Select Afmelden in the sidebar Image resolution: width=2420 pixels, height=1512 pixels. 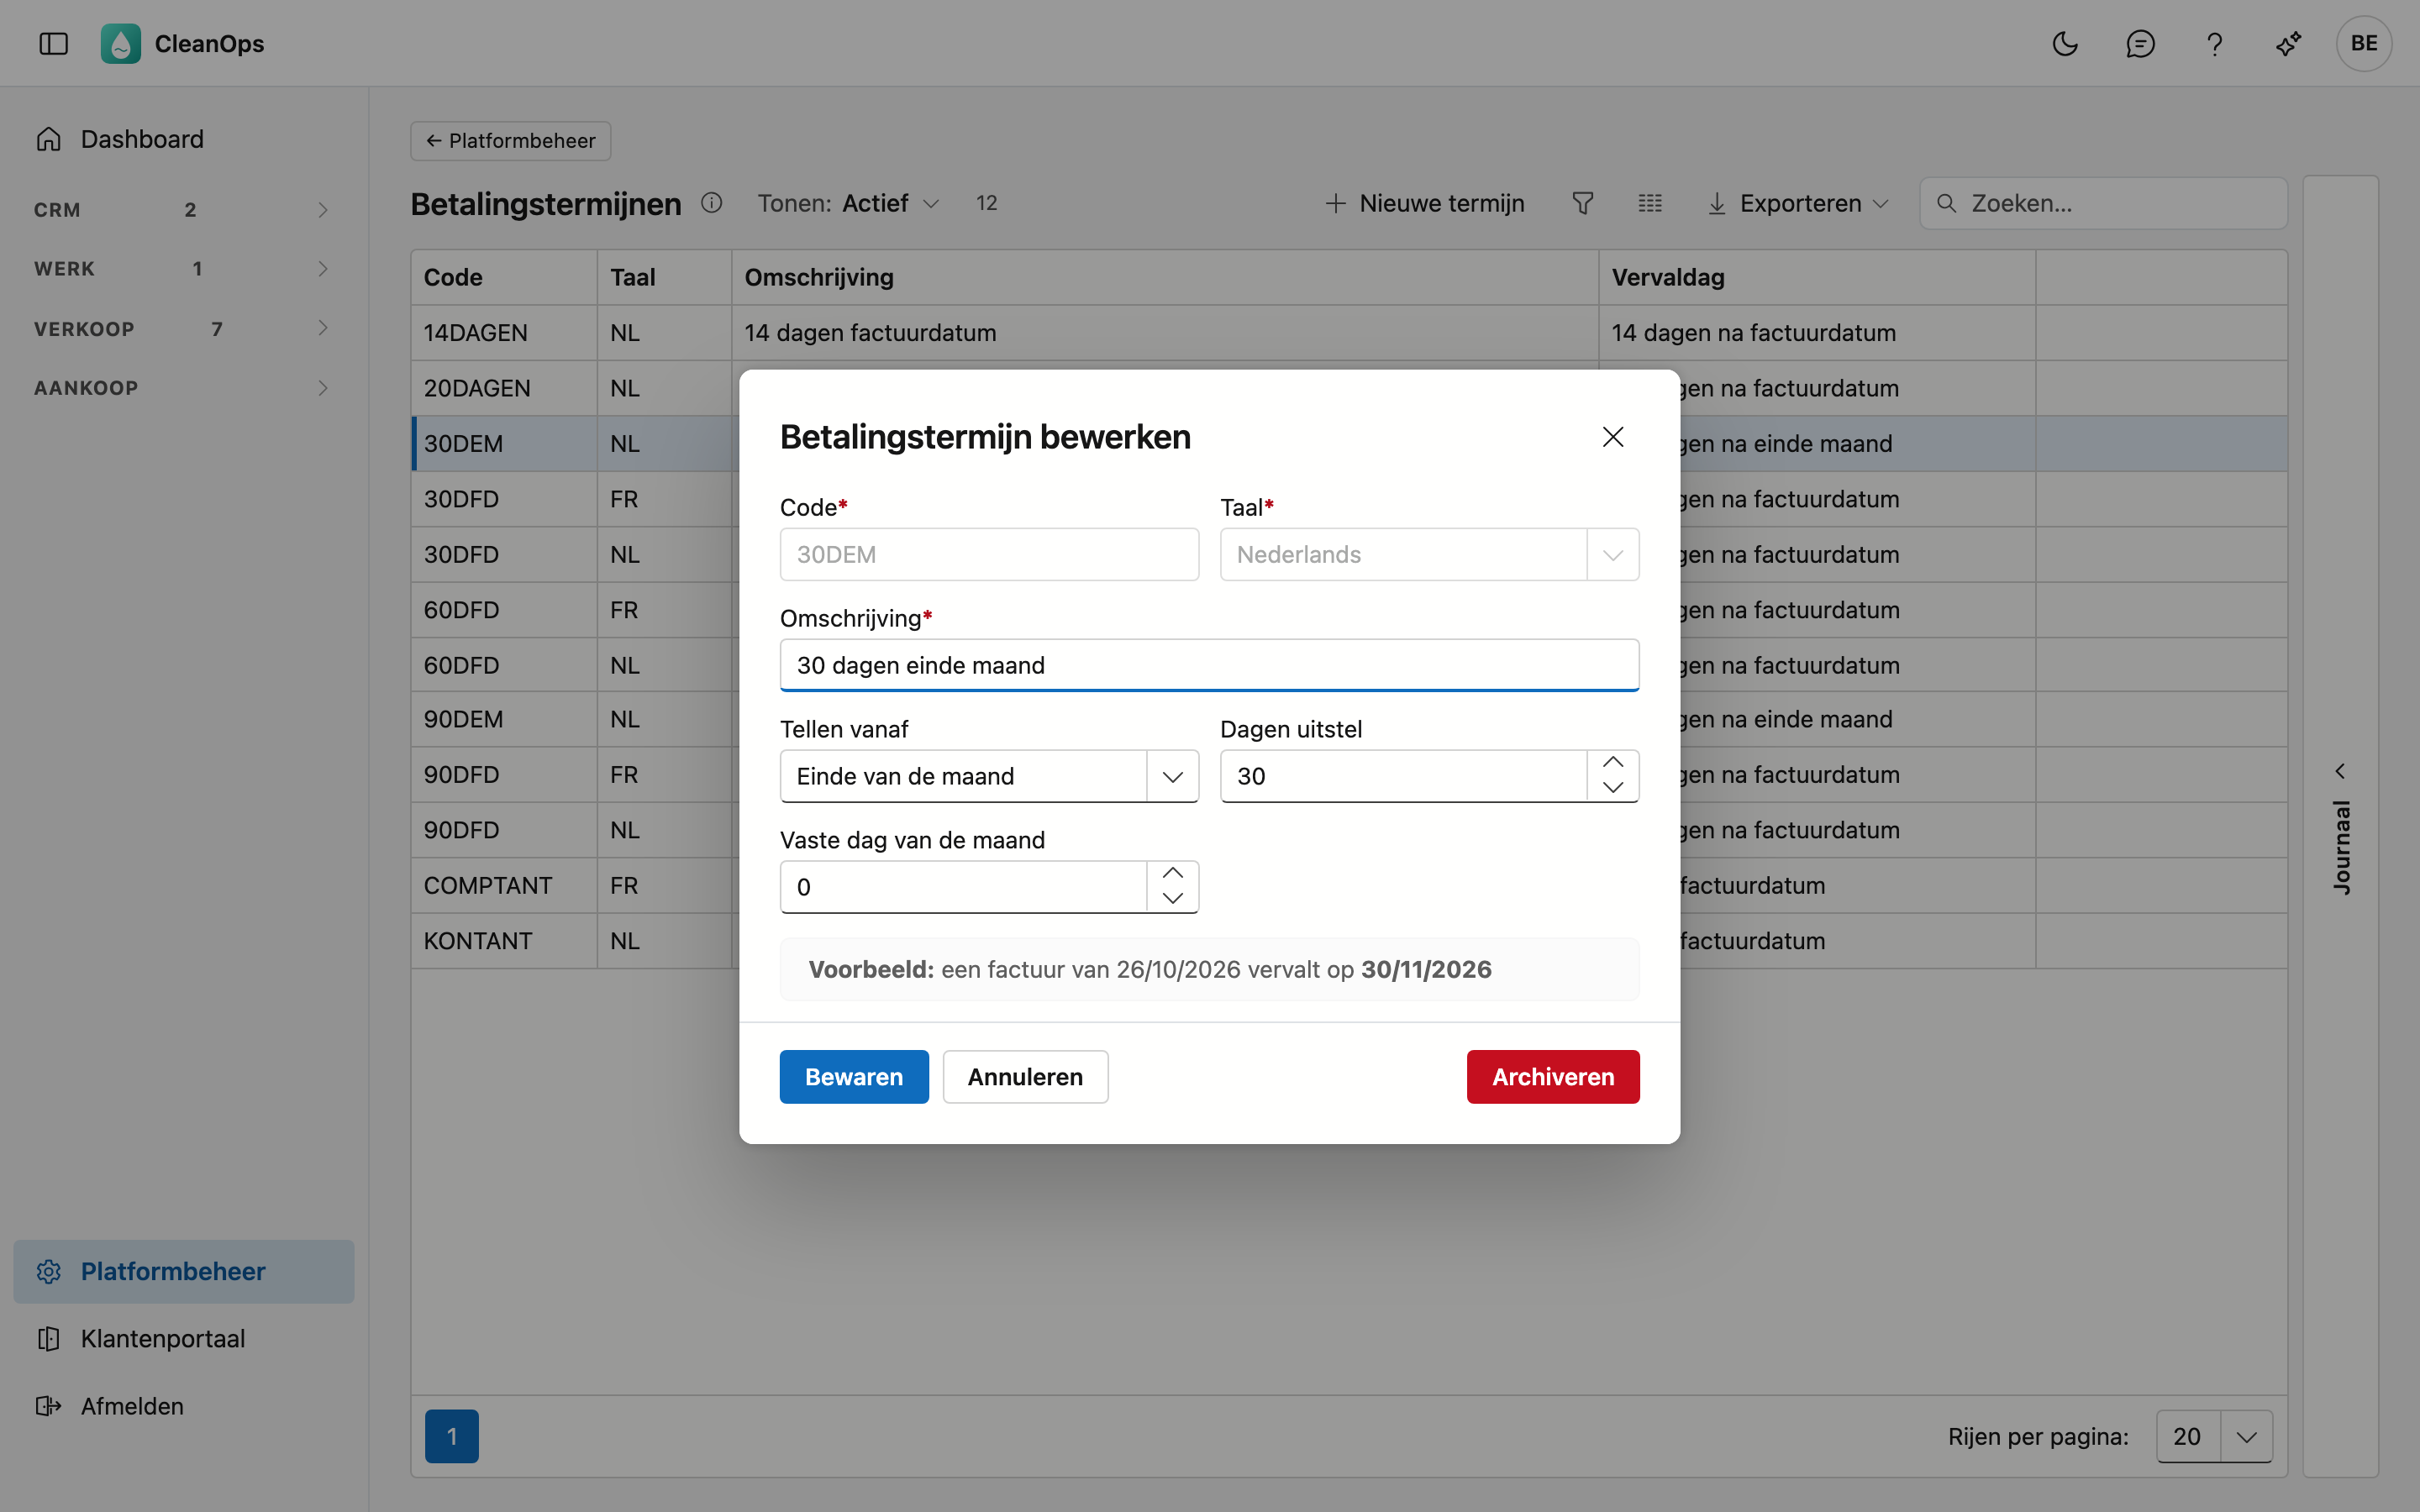pyautogui.click(x=132, y=1406)
